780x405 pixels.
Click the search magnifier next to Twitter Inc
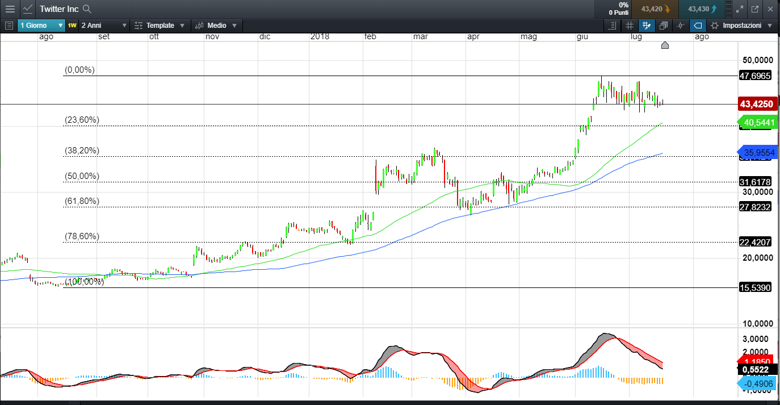[x=87, y=9]
